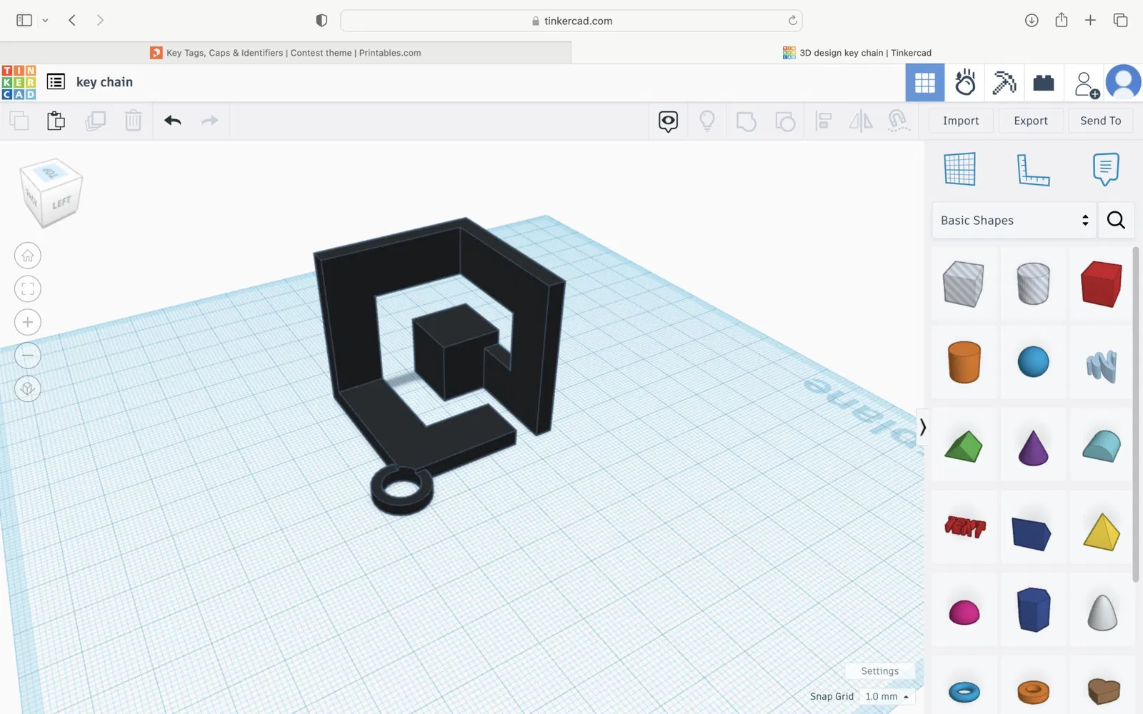
Task: Click the Home view icon
Action: (x=28, y=256)
